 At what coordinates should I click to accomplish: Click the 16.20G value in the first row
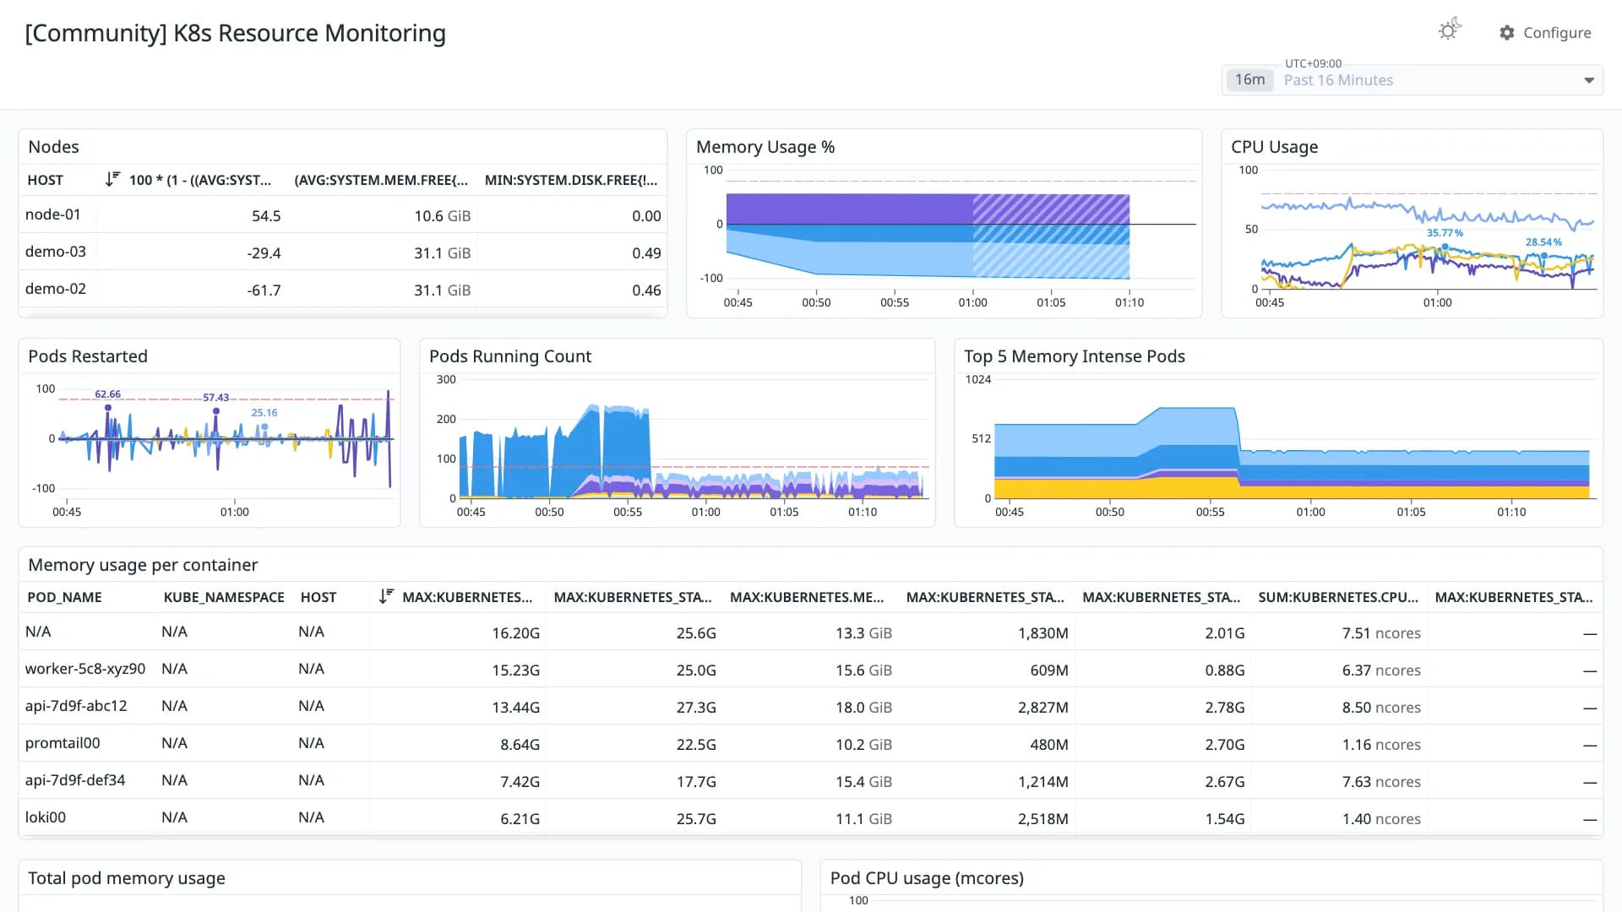coord(515,633)
